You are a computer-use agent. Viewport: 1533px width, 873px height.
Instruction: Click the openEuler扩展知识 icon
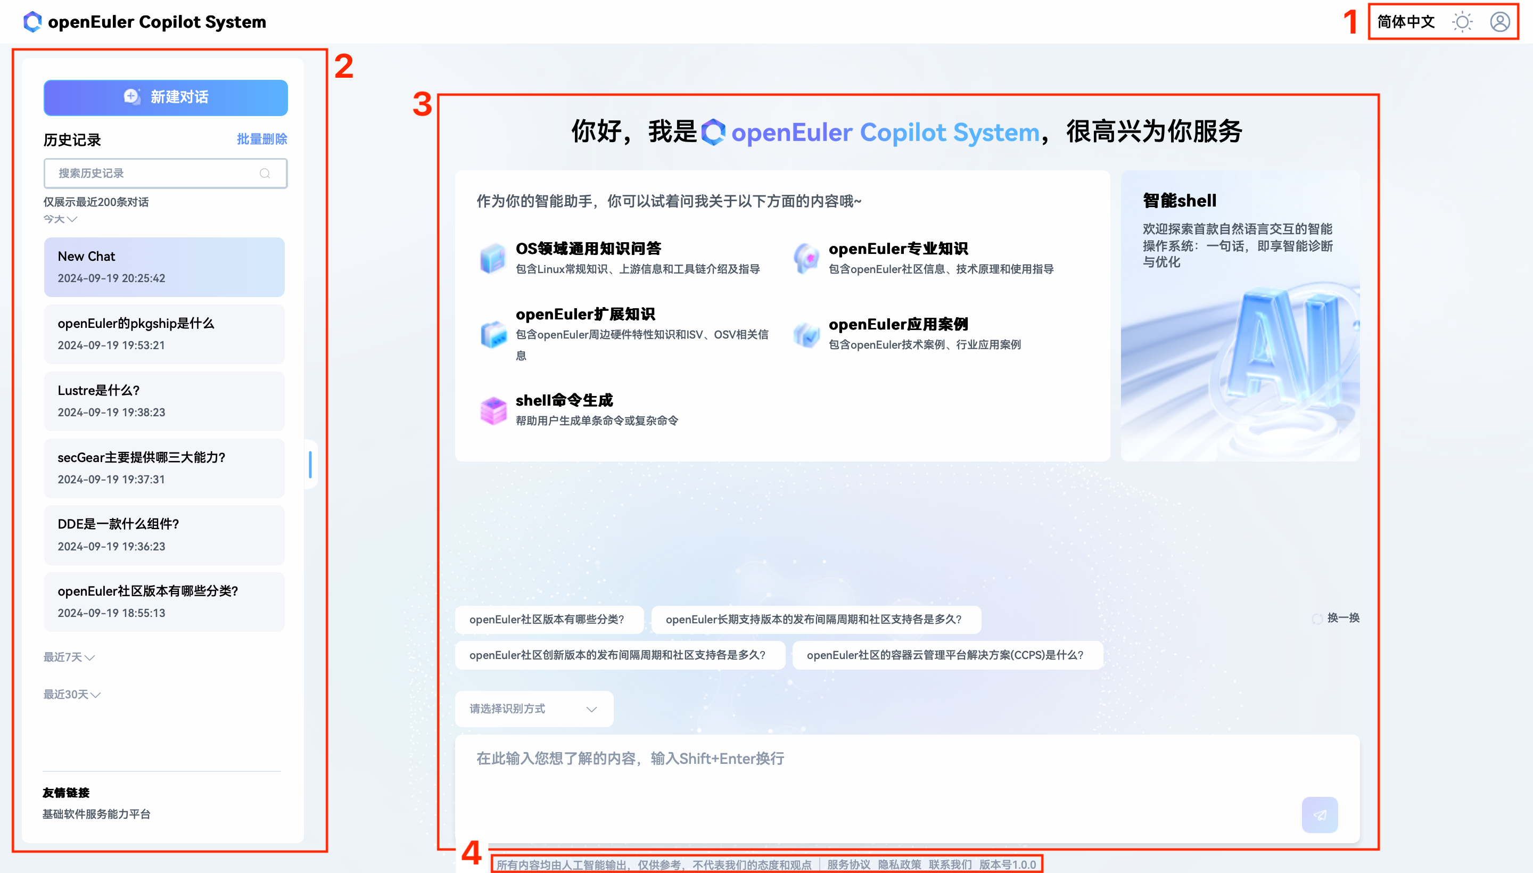tap(493, 334)
